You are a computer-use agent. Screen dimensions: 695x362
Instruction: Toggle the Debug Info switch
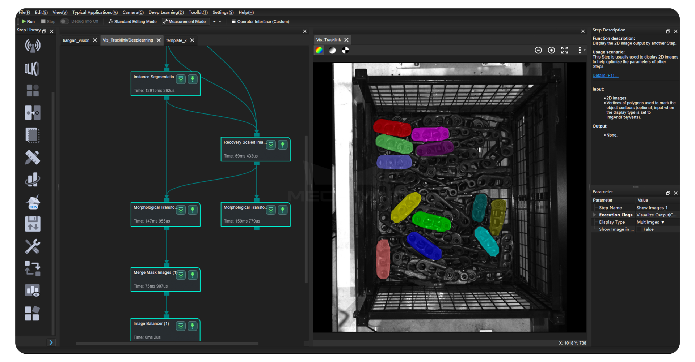(64, 22)
